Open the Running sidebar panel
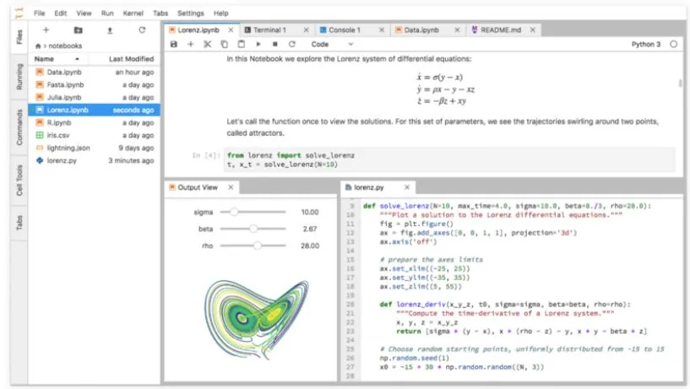 tap(19, 77)
